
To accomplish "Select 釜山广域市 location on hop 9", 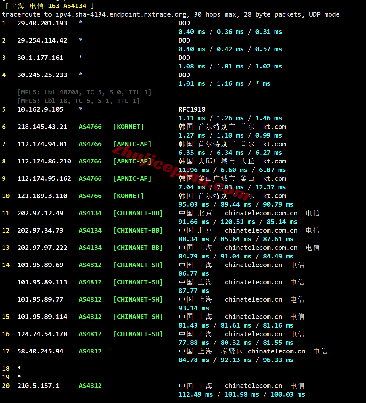I will 217,178.
